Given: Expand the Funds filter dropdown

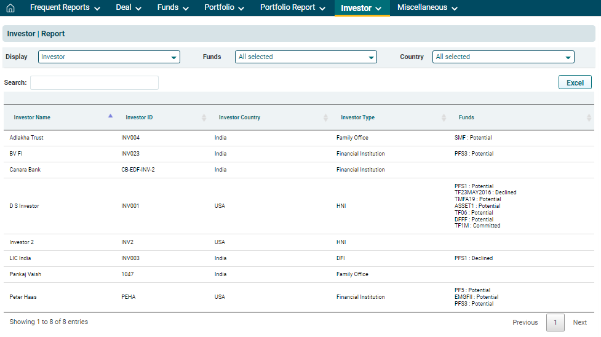Looking at the screenshot, I should point(306,57).
